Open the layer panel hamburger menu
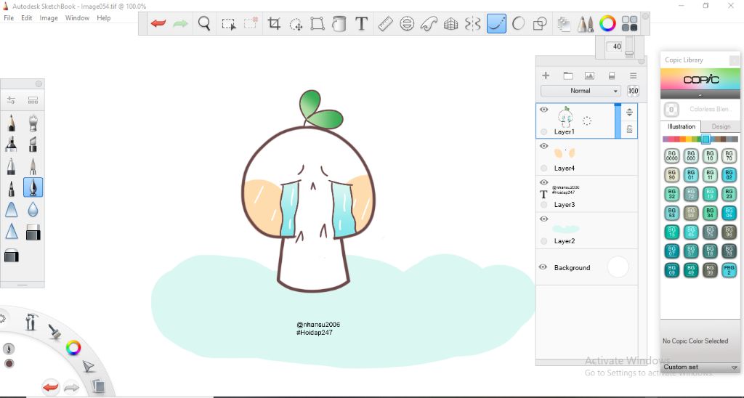 tap(633, 76)
